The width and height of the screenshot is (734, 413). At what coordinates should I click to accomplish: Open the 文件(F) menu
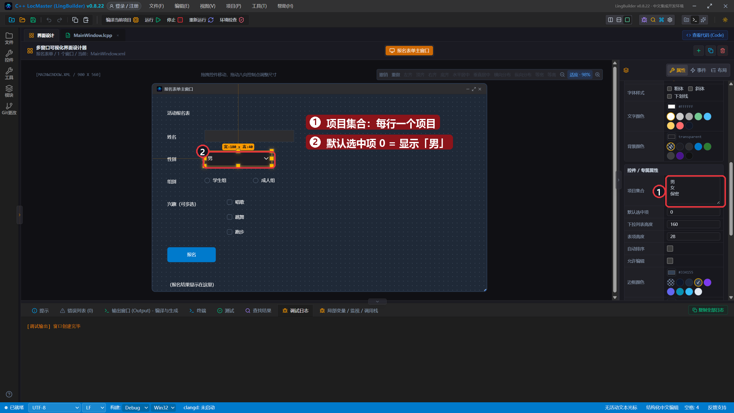156,6
